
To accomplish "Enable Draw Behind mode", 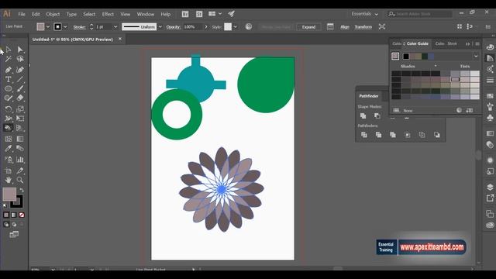I will 14,225.
